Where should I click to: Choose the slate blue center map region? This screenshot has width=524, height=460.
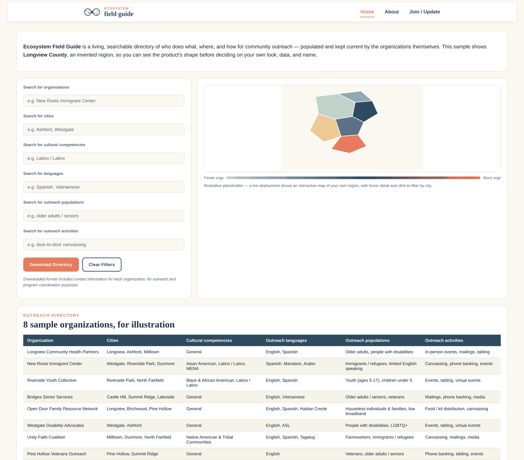(350, 127)
